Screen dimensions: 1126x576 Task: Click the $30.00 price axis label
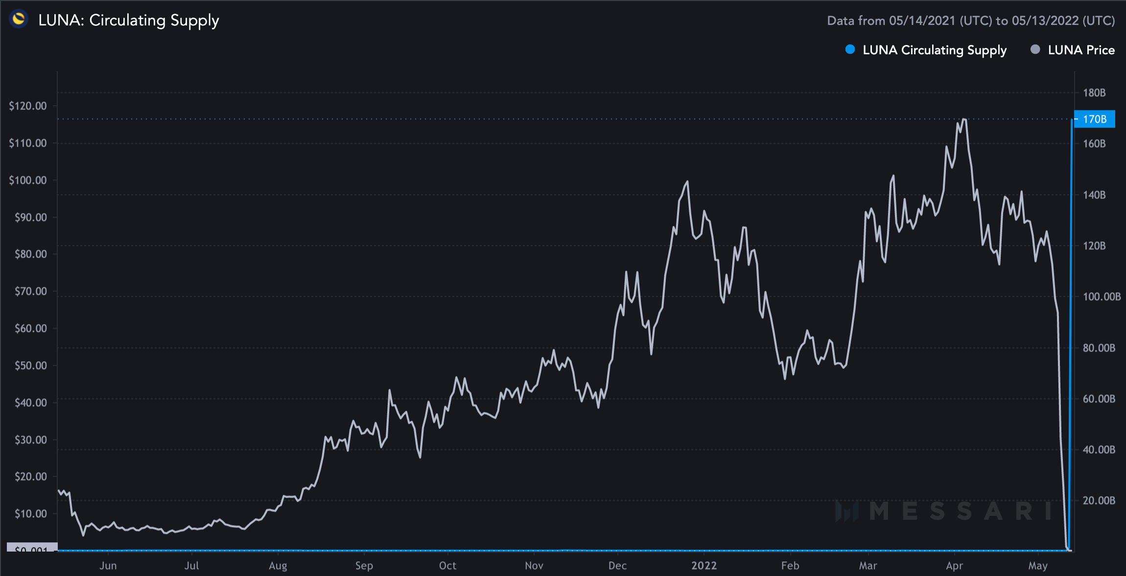coord(30,440)
